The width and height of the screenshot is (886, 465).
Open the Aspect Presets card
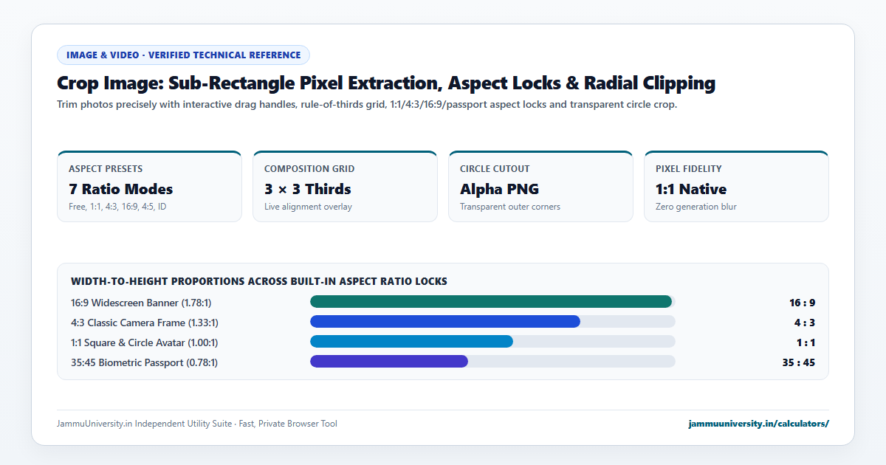pyautogui.click(x=149, y=186)
